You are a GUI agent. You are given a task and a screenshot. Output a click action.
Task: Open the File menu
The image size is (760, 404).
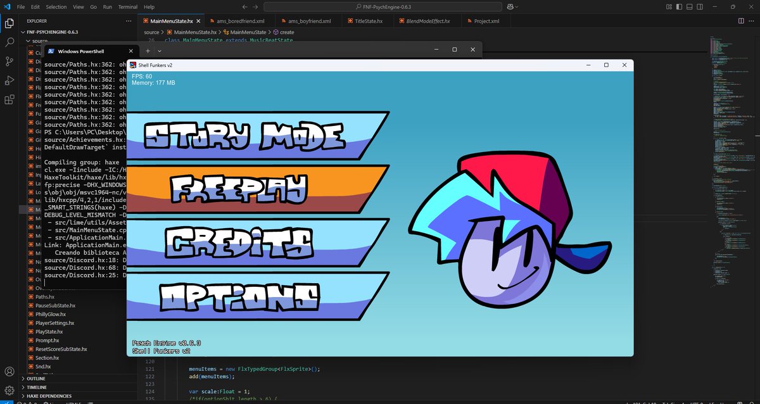(21, 6)
